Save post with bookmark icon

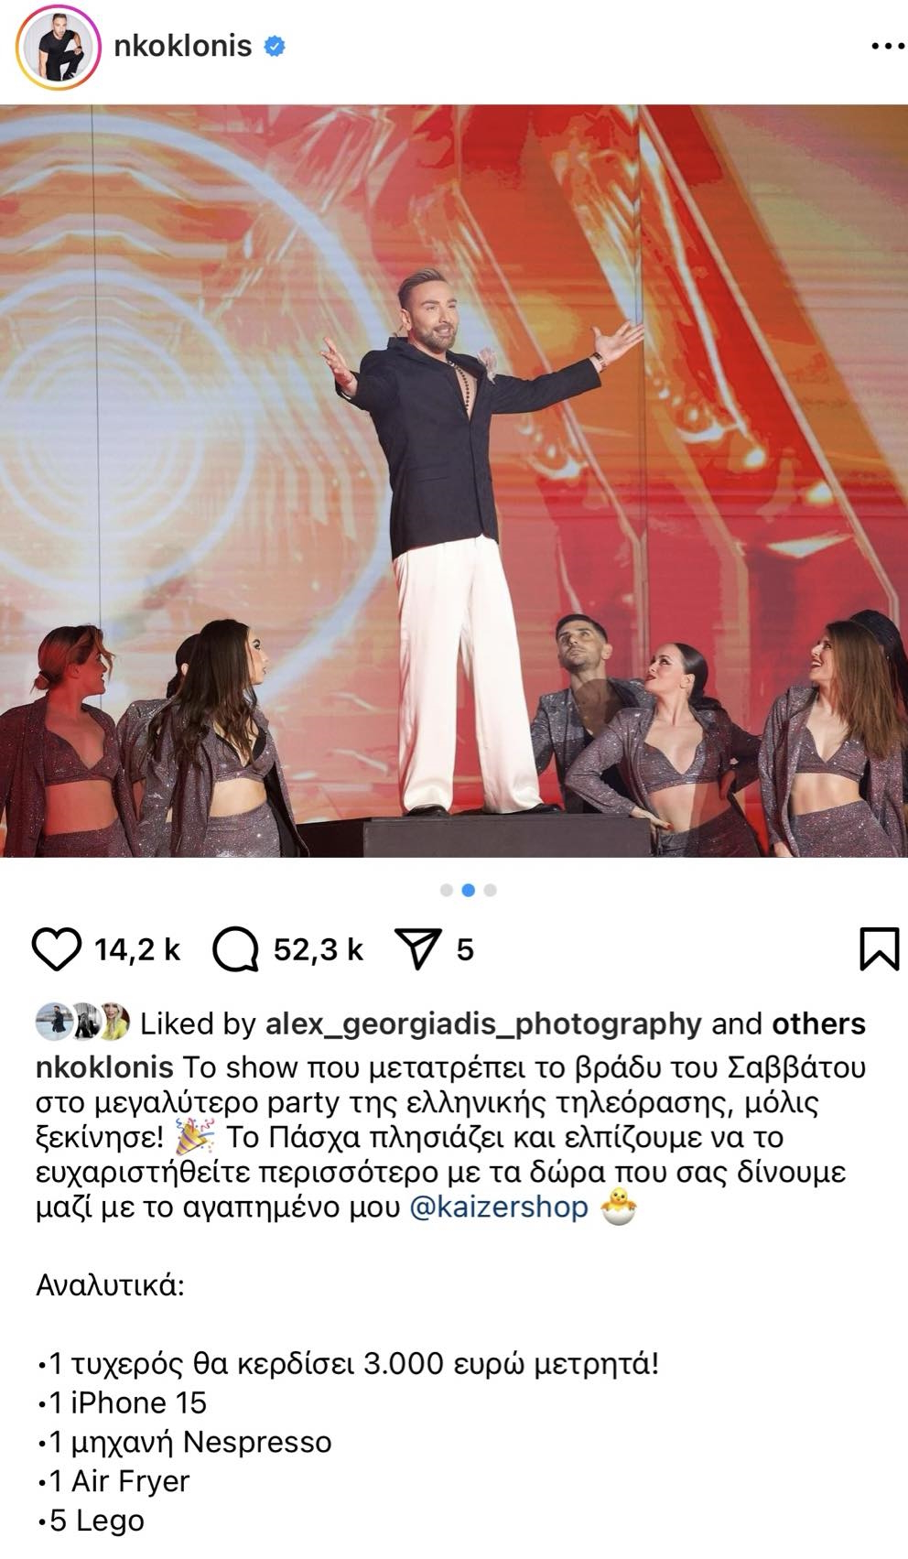879,949
